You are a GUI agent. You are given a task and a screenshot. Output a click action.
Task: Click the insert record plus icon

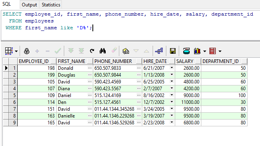coord(37,51)
